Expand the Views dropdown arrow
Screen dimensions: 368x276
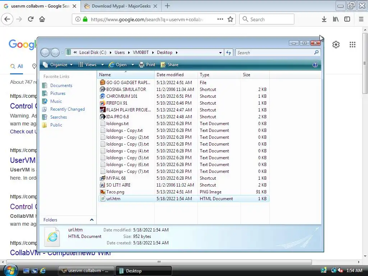click(x=102, y=65)
